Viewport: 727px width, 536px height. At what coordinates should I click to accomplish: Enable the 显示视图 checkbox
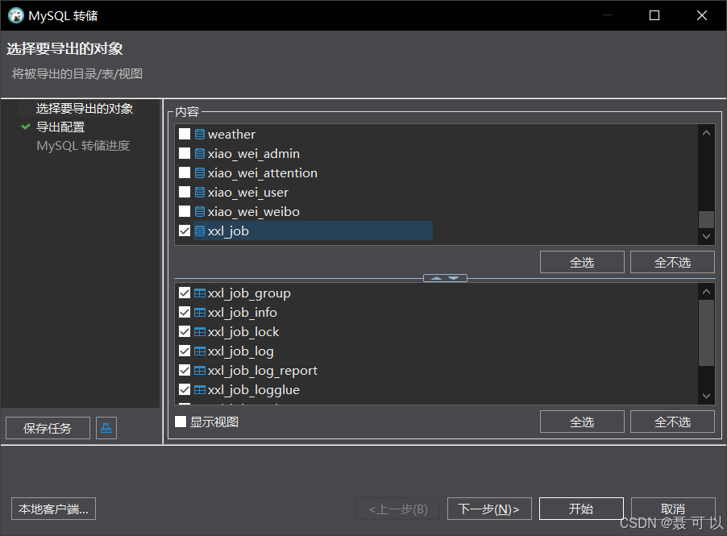[181, 422]
